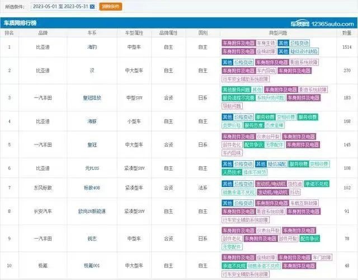Click the 烧机油 tag in 标致408 row
The width and height of the screenshot is (358, 280).
[295, 184]
